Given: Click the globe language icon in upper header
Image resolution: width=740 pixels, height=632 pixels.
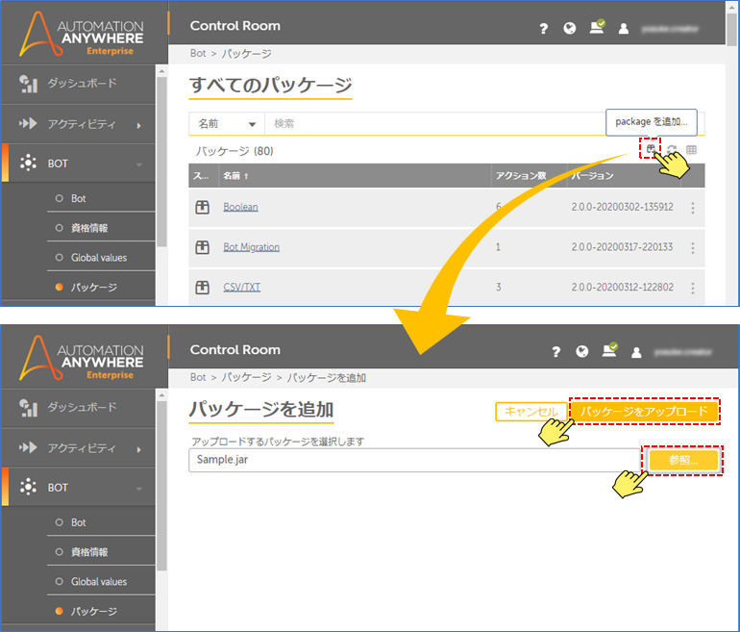Looking at the screenshot, I should (x=569, y=28).
